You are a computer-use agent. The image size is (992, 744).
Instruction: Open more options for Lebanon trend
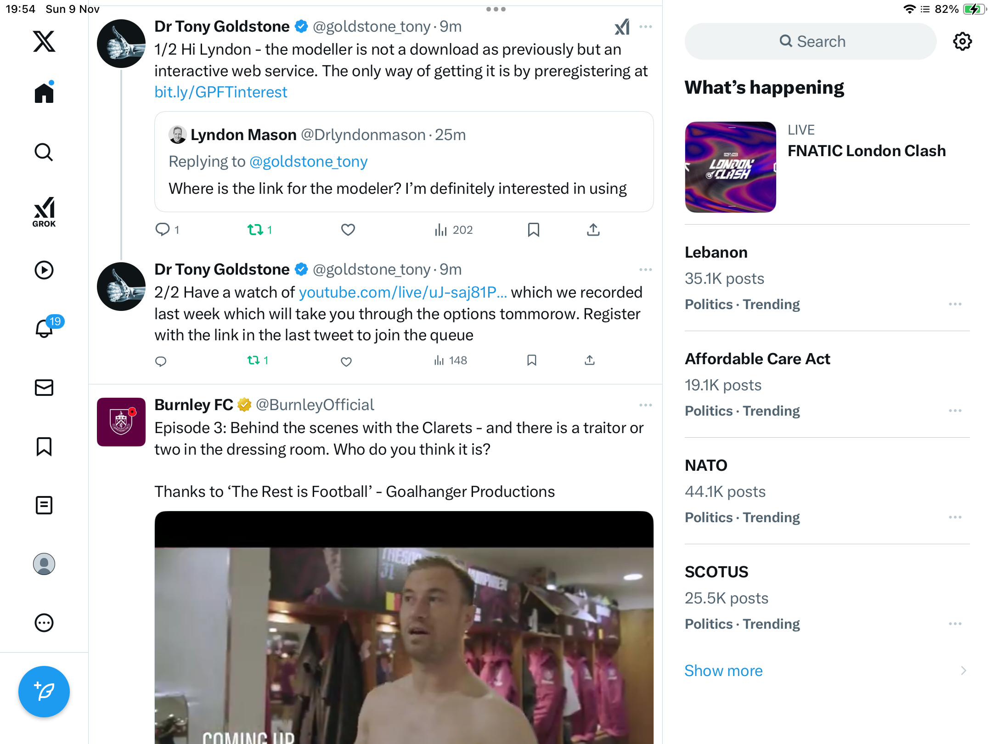click(x=955, y=304)
